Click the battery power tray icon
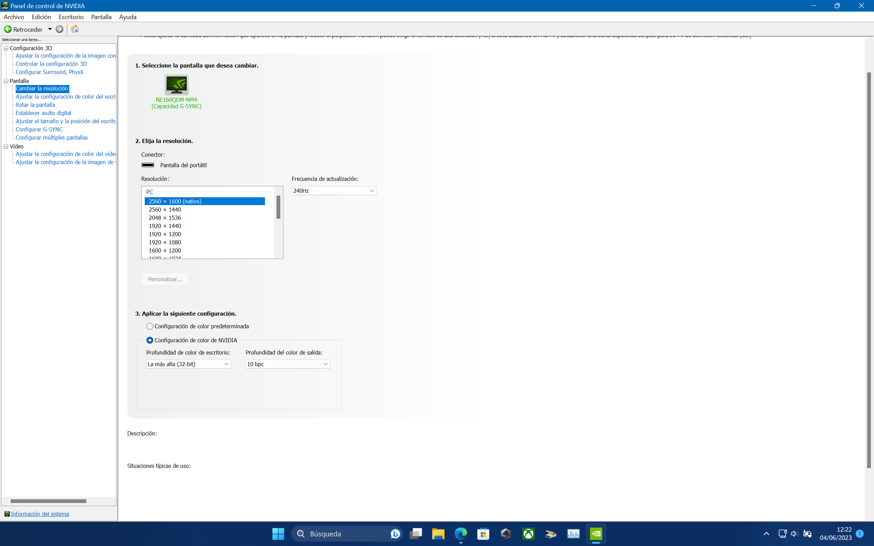 (x=807, y=534)
